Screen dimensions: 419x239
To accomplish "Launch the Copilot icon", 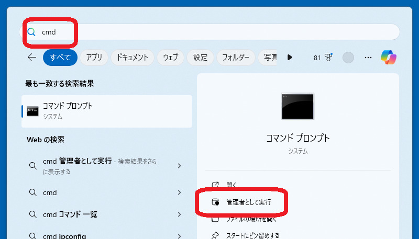I will (x=389, y=58).
